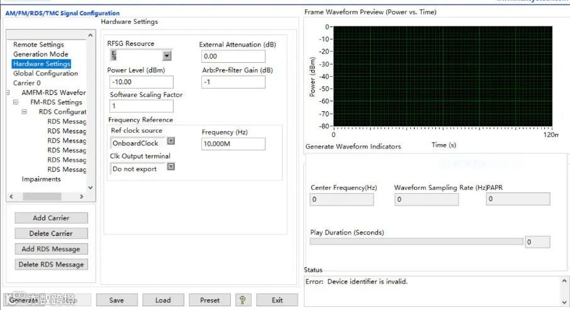Click the Frequency (Hz) 10.000M field

233,143
